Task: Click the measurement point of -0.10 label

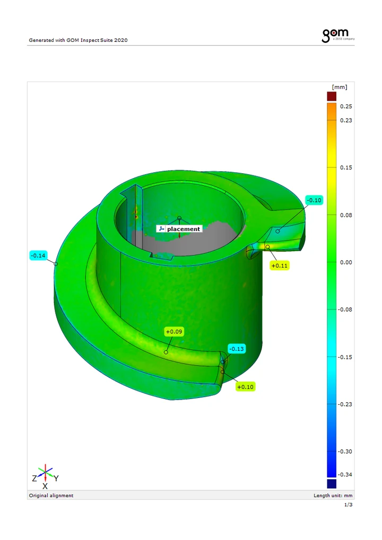Action: 277,232
